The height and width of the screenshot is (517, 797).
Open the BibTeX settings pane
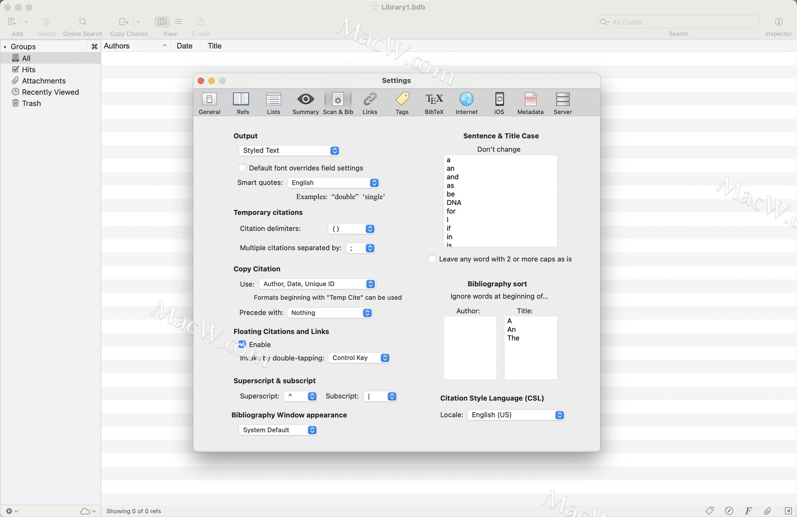[x=434, y=103]
